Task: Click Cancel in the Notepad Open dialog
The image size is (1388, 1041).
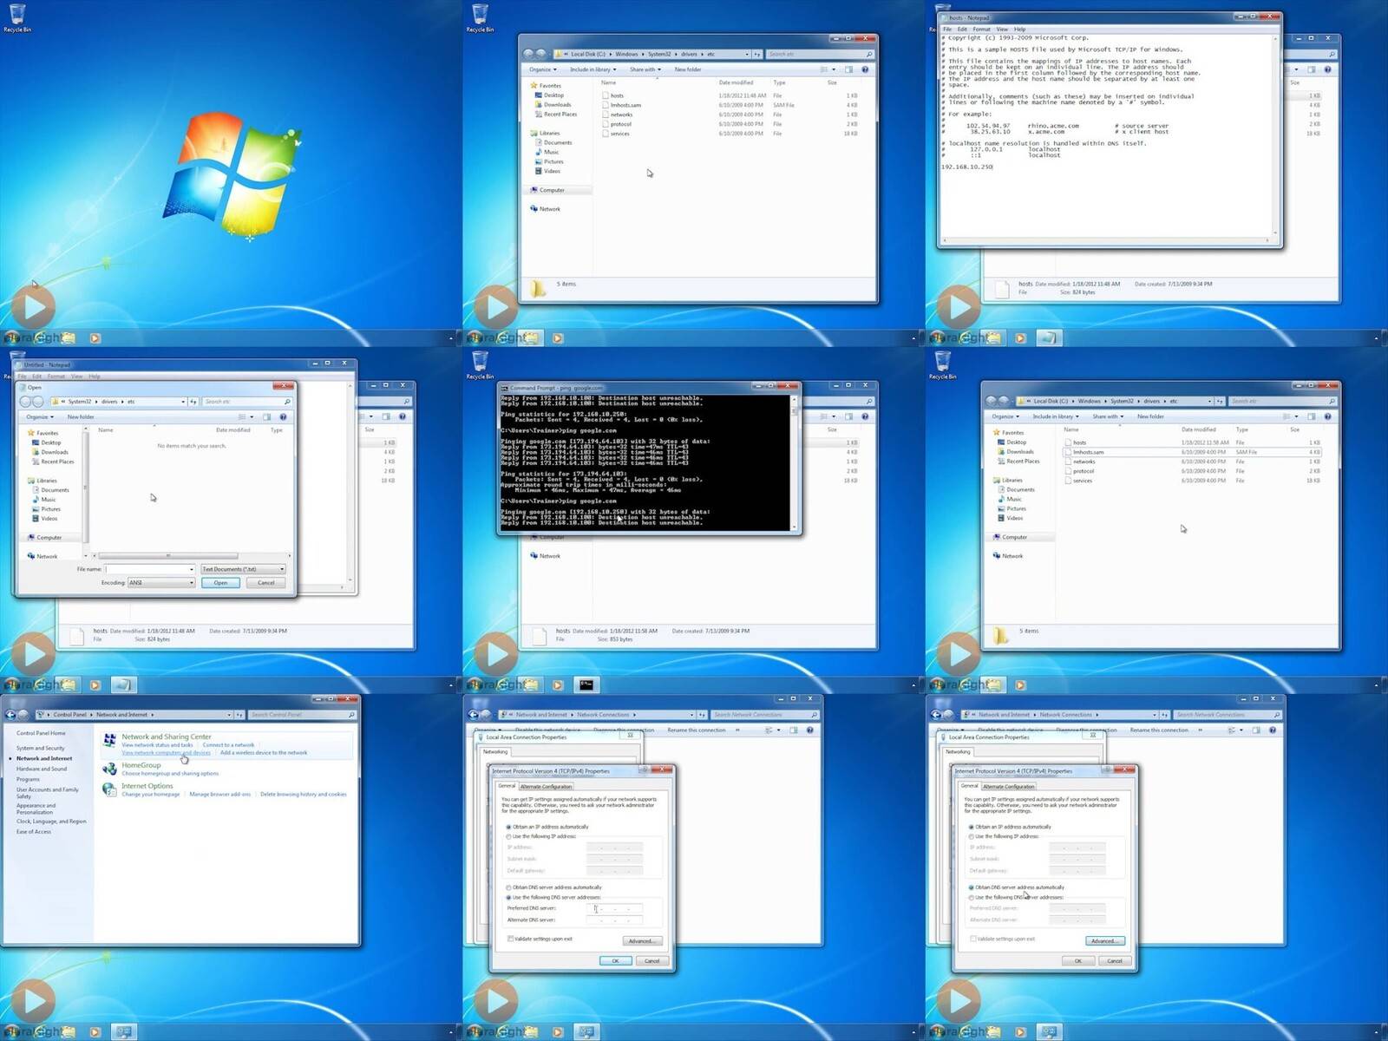Action: coord(266,583)
